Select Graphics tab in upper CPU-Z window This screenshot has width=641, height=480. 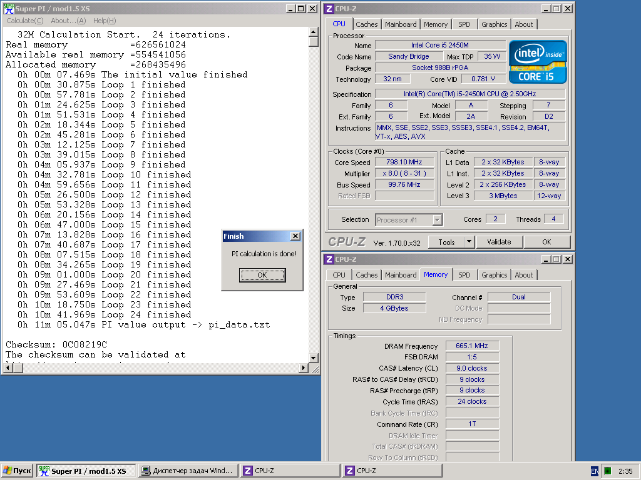click(x=495, y=24)
